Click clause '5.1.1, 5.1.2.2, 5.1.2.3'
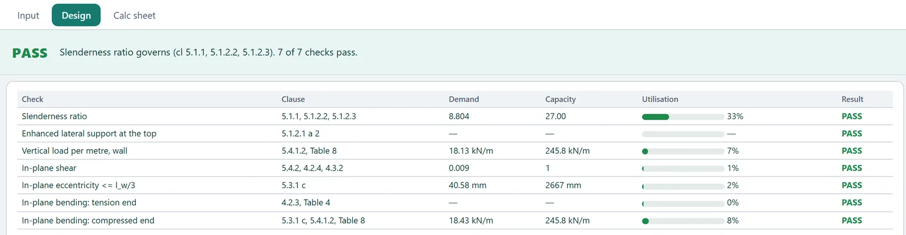 pos(319,116)
